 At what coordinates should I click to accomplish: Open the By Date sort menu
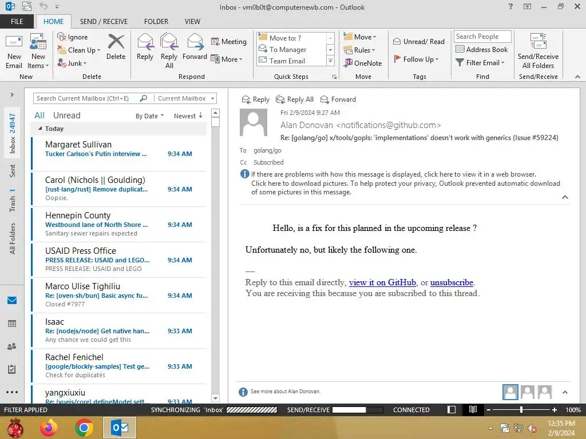pos(149,115)
